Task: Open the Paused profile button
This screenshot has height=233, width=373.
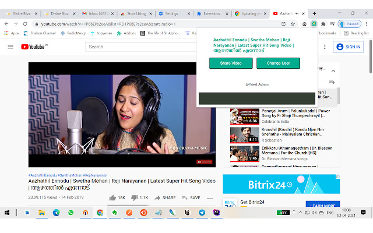Action: tap(350, 24)
